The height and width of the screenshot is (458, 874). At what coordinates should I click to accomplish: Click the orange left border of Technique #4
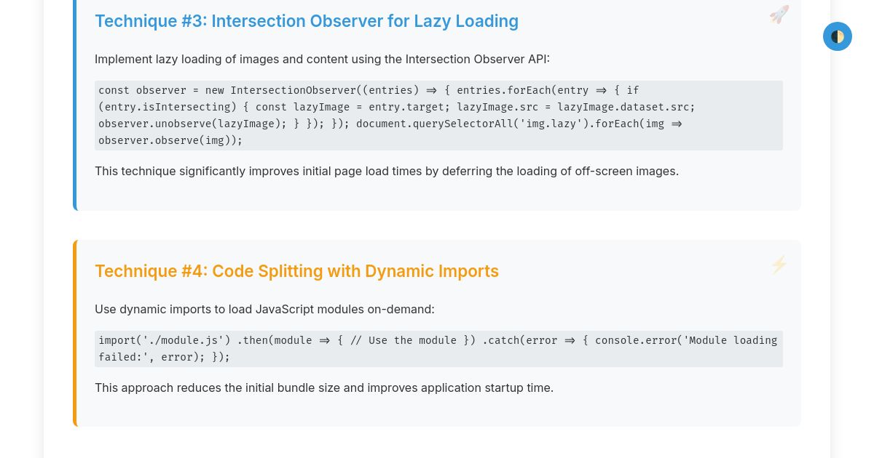coord(74,333)
